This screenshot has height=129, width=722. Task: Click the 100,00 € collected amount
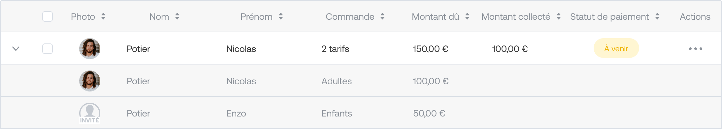(x=510, y=49)
